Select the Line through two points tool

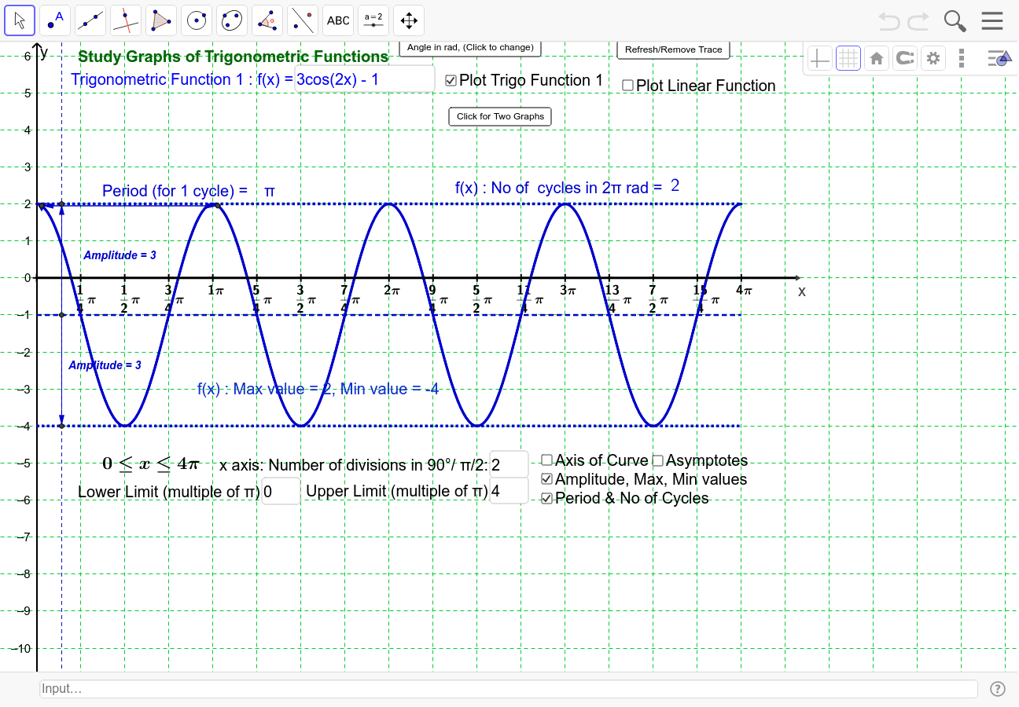pos(90,20)
